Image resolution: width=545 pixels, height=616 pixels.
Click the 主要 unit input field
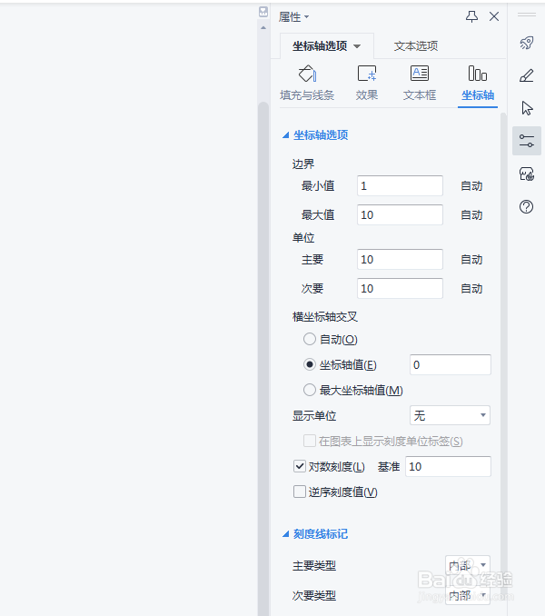pos(400,259)
